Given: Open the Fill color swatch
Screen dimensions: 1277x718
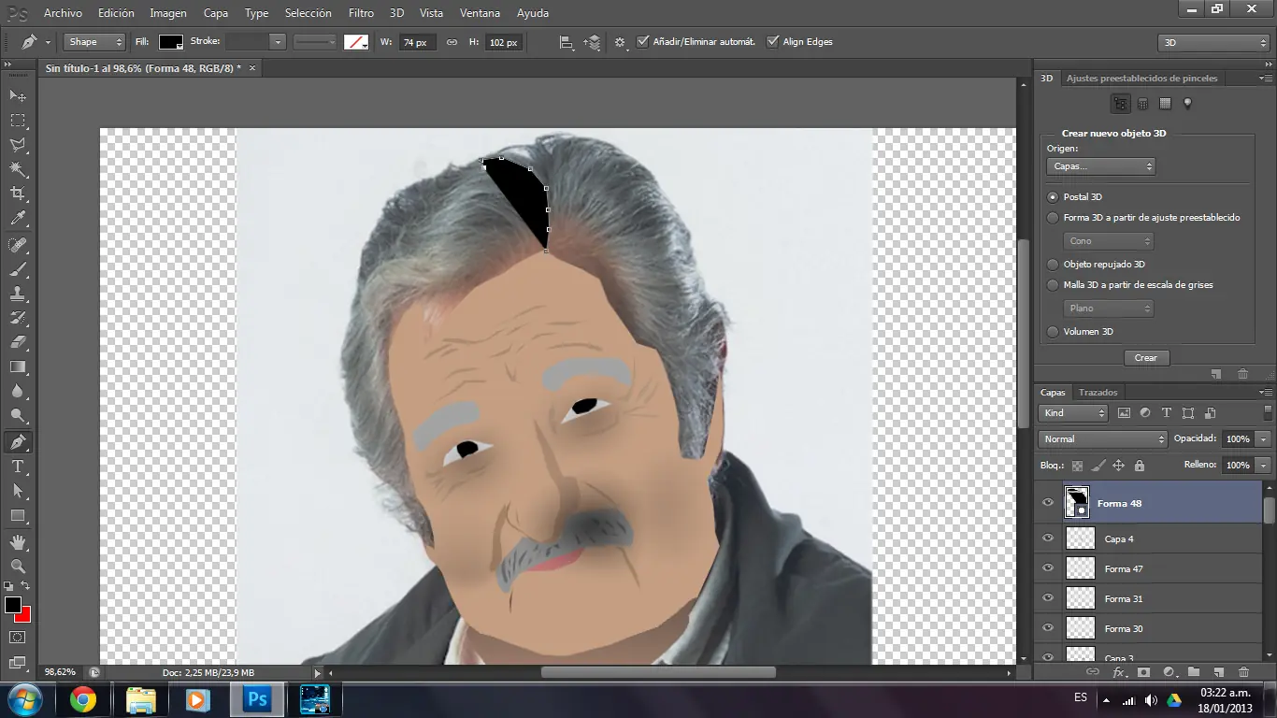Looking at the screenshot, I should [171, 42].
